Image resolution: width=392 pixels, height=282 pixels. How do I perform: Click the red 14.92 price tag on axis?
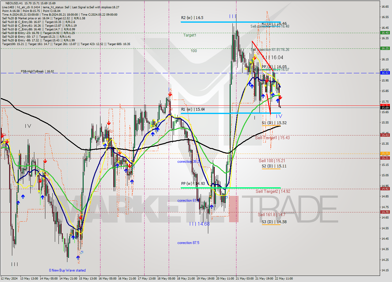click(x=385, y=189)
